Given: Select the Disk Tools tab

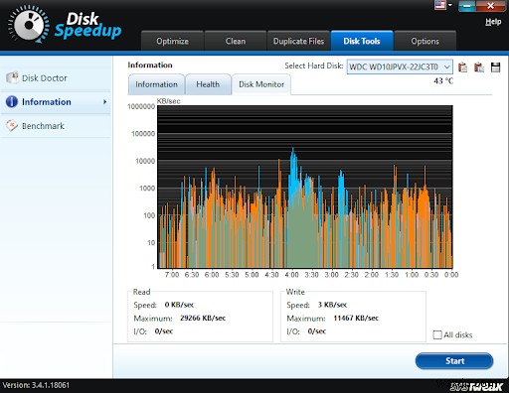Looking at the screenshot, I should click(x=362, y=41).
